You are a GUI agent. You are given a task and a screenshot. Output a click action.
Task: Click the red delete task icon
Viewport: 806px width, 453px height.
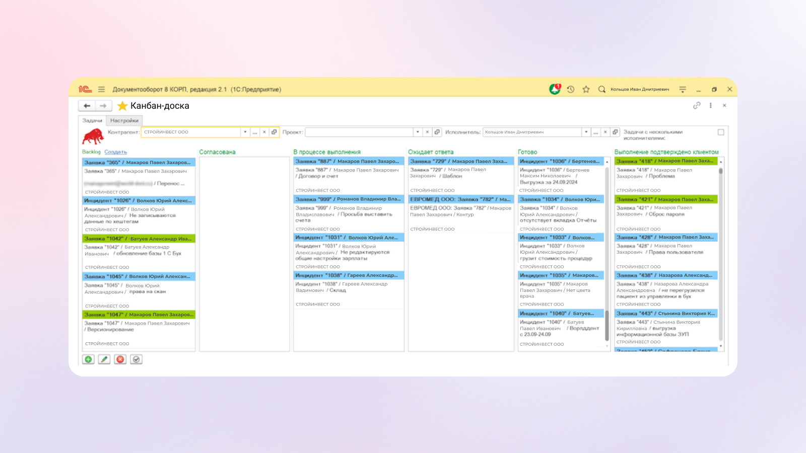tap(120, 359)
